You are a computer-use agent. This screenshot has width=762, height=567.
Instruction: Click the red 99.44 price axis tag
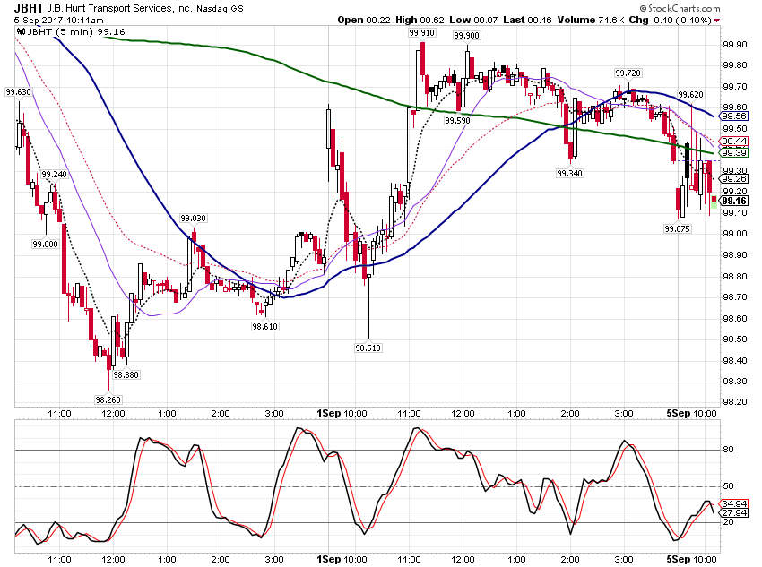[x=734, y=142]
